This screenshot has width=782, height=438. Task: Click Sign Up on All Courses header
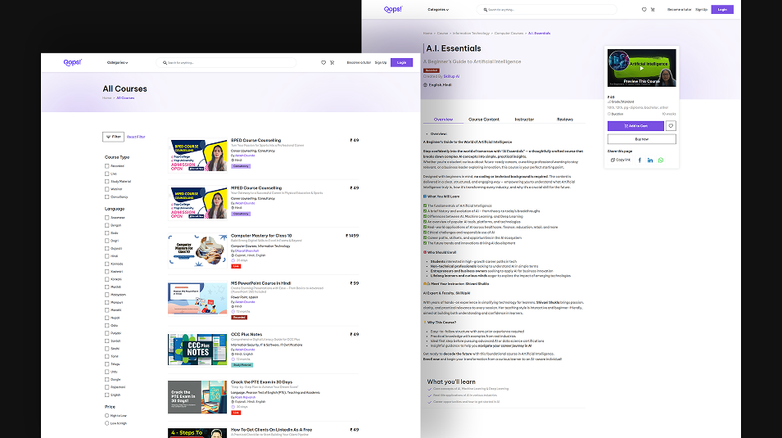coord(381,63)
